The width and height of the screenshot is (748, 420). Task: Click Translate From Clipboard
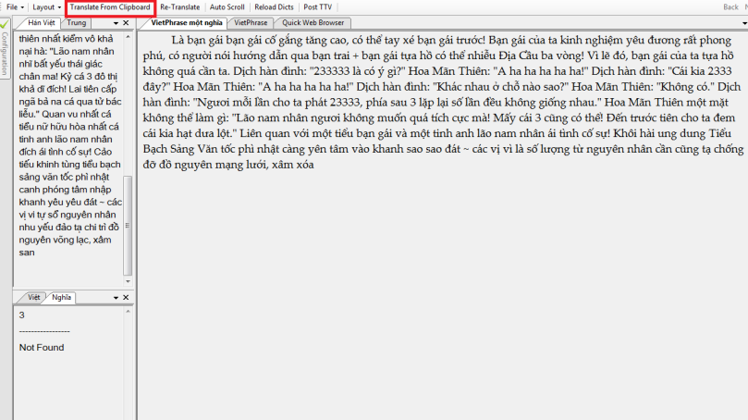pyautogui.click(x=110, y=6)
